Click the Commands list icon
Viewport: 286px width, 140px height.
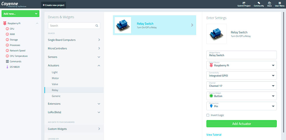point(7,61)
